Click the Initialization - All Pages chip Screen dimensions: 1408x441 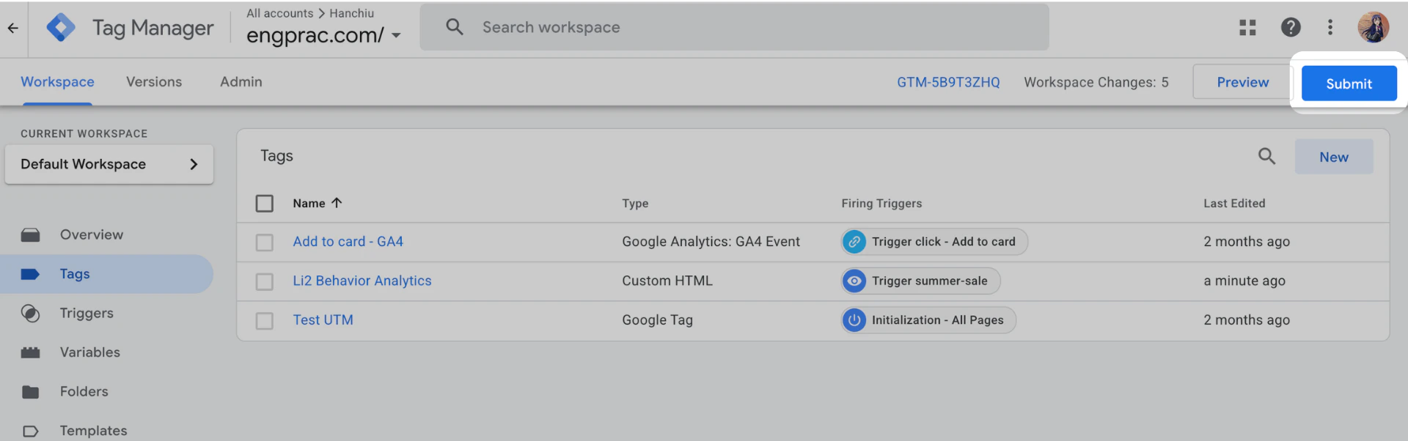(x=928, y=320)
